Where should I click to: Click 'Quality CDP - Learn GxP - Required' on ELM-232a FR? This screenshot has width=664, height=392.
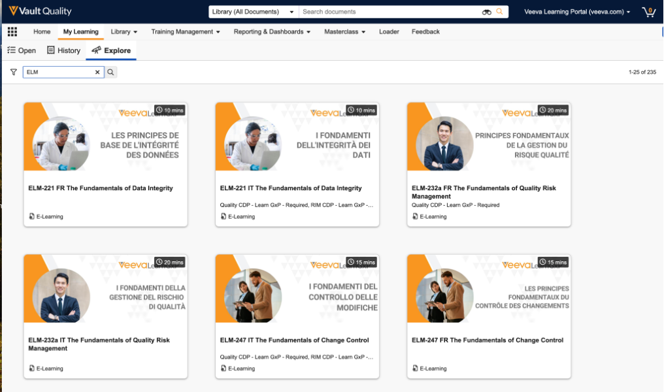point(456,205)
